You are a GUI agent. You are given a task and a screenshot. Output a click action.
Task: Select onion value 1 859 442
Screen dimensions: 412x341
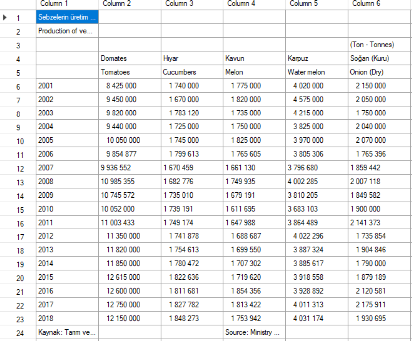(x=380, y=167)
